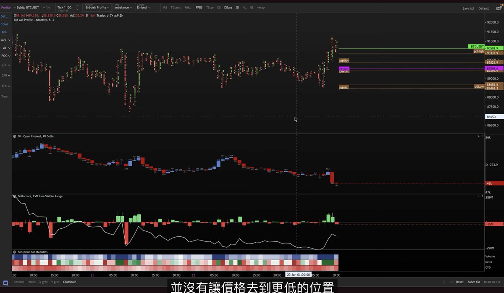504x293 pixels.
Task: Toggle the DBars indicator
Action: [228, 8]
